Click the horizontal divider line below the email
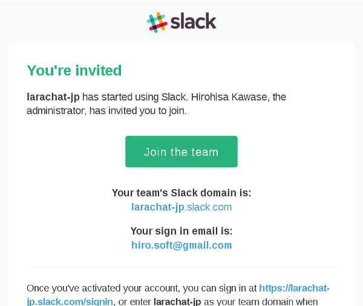The height and width of the screenshot is (306, 363). click(181, 267)
